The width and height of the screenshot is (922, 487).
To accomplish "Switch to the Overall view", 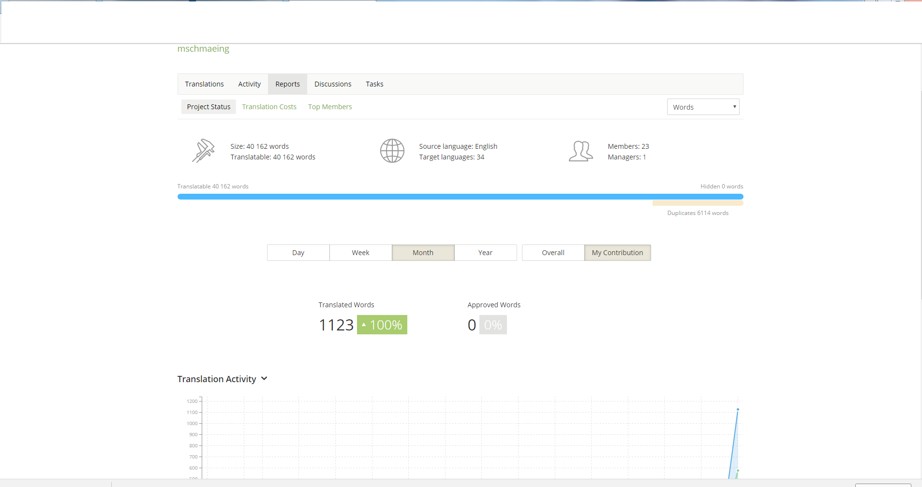I will [553, 253].
